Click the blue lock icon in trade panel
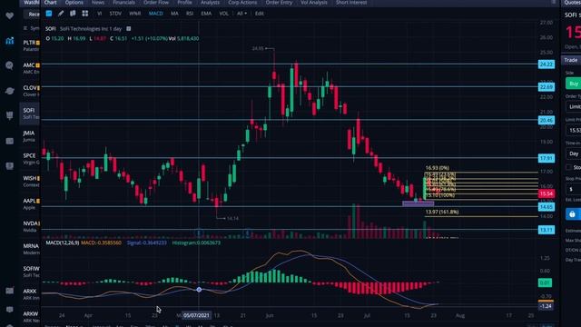 (x=572, y=214)
